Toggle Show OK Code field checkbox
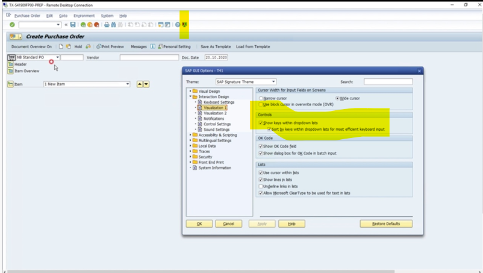Screen dimensions: 483x273 click(261, 146)
